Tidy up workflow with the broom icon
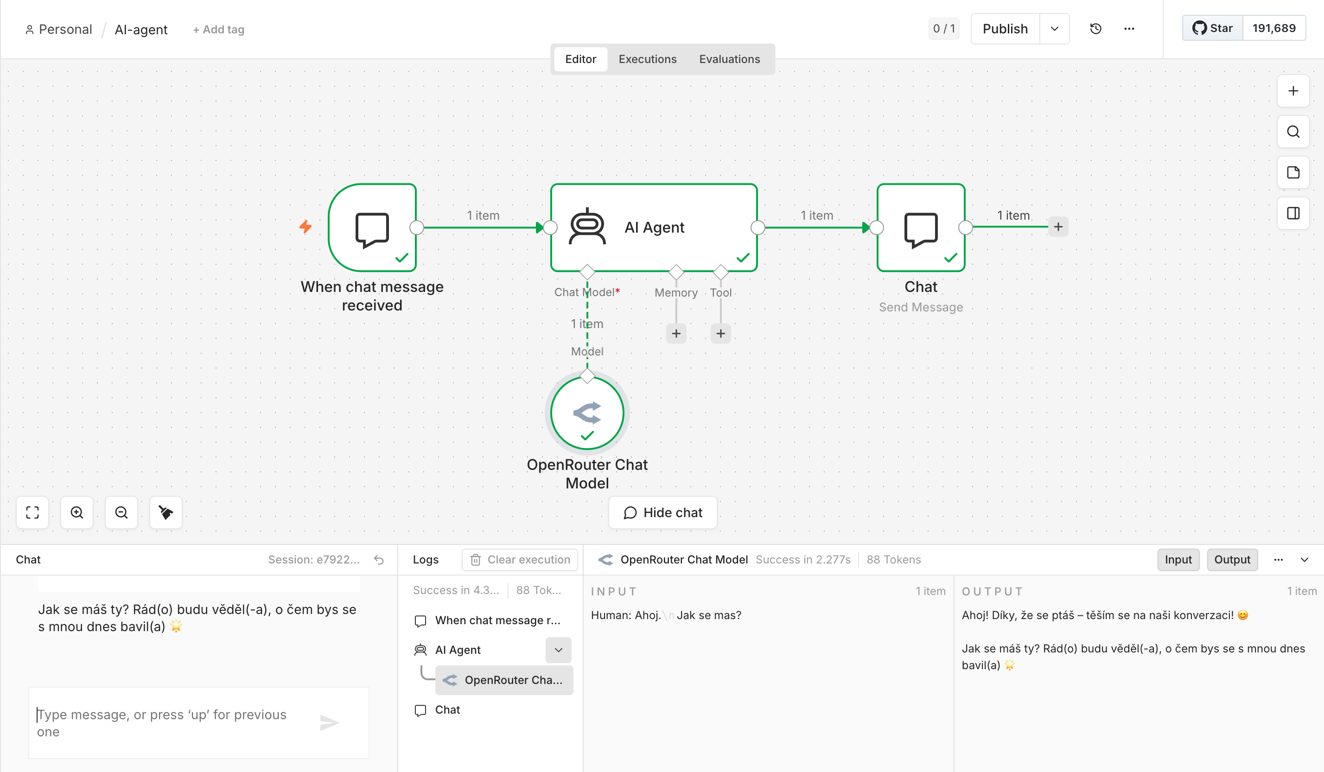 point(166,513)
